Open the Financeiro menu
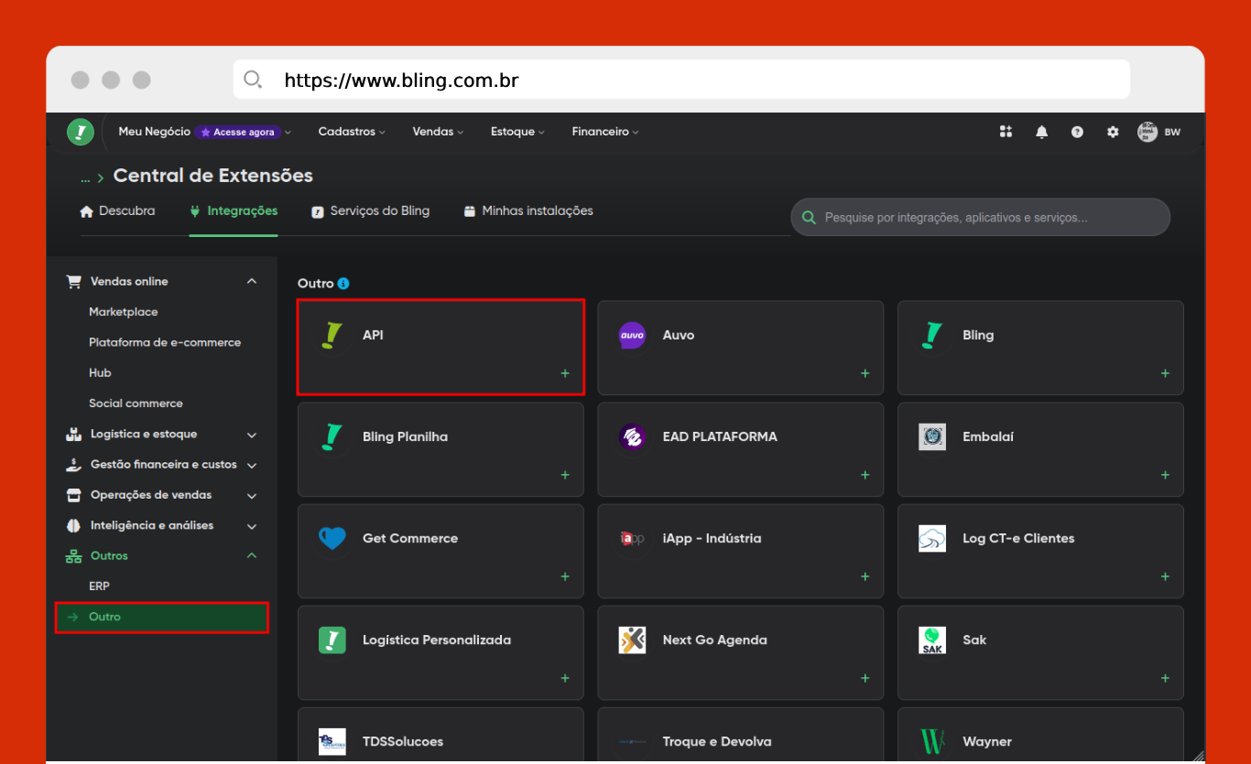 tap(605, 132)
